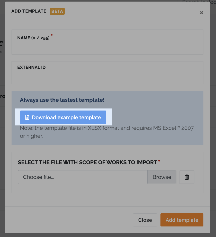Click the ADD TEMPLATE dialog title
216x237 pixels.
(29, 11)
